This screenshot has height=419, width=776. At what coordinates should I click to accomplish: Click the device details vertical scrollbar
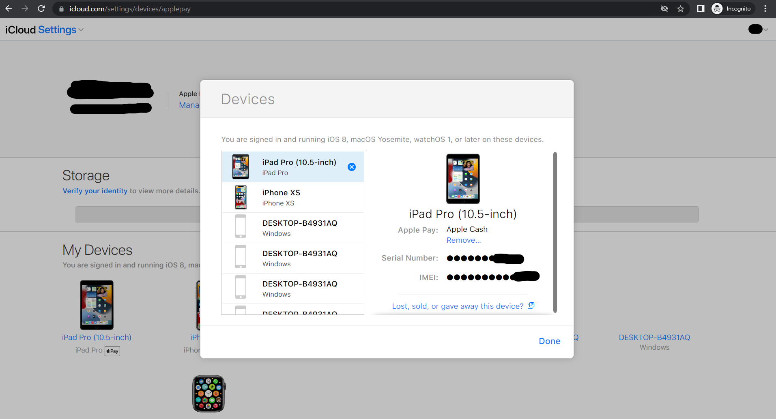(x=555, y=232)
